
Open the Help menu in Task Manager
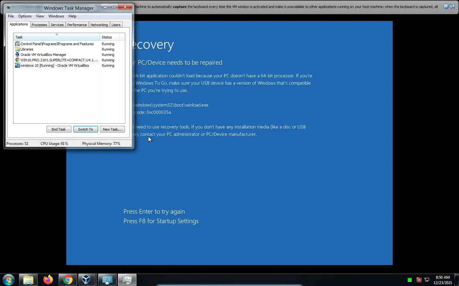coord(72,16)
